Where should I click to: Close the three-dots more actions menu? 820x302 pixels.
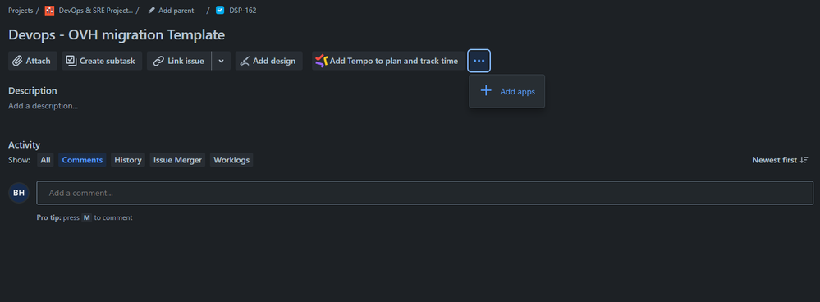click(x=479, y=61)
